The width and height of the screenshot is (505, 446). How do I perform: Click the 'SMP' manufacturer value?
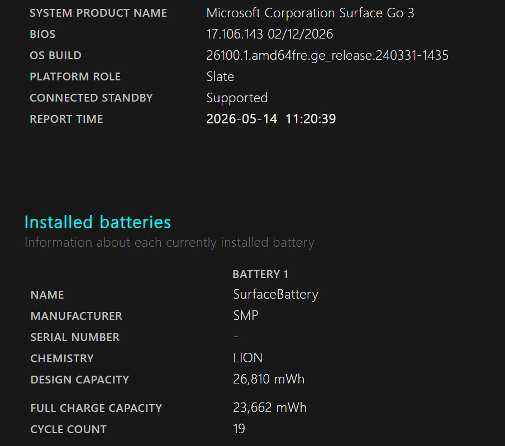point(246,316)
